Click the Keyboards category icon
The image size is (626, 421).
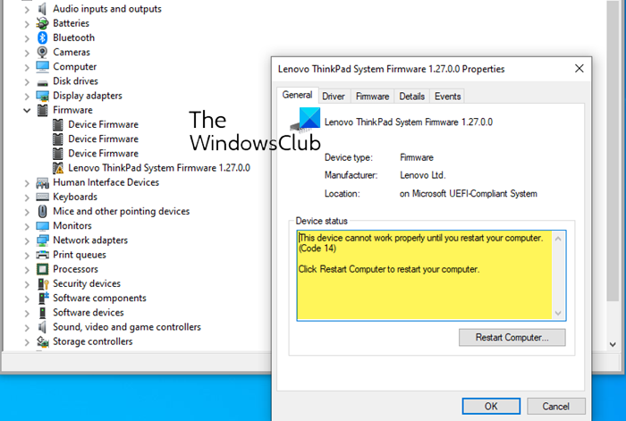(42, 197)
